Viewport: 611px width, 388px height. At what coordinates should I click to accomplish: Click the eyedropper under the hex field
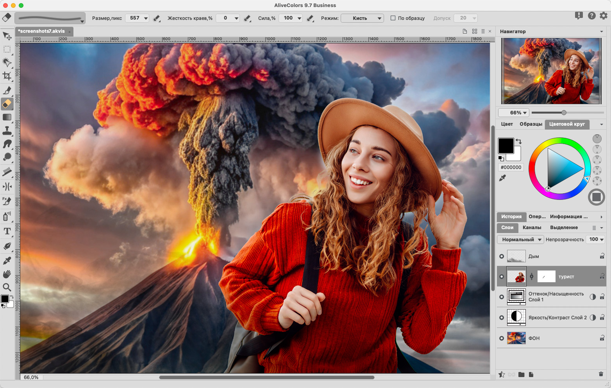tap(502, 178)
